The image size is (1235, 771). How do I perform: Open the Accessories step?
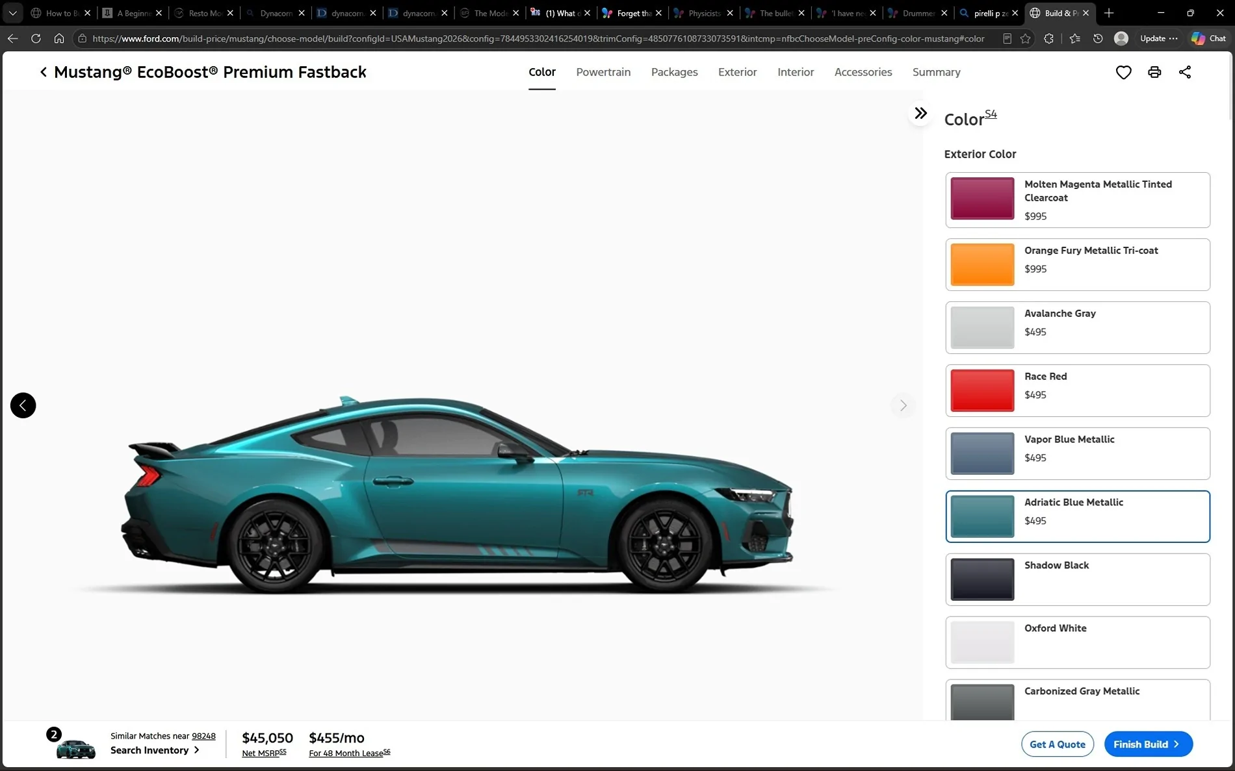(863, 72)
